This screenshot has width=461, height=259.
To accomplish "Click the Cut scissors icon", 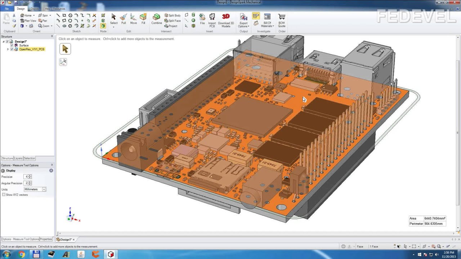I will (x=14, y=15).
